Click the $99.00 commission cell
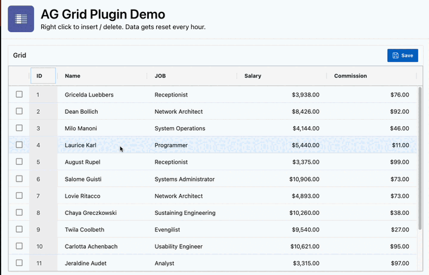Viewport: 429px width, 275px height. [x=372, y=162]
